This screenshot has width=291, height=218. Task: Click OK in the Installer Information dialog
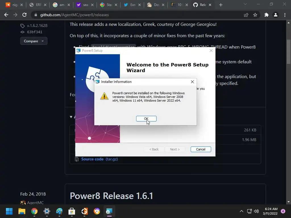pos(146,119)
